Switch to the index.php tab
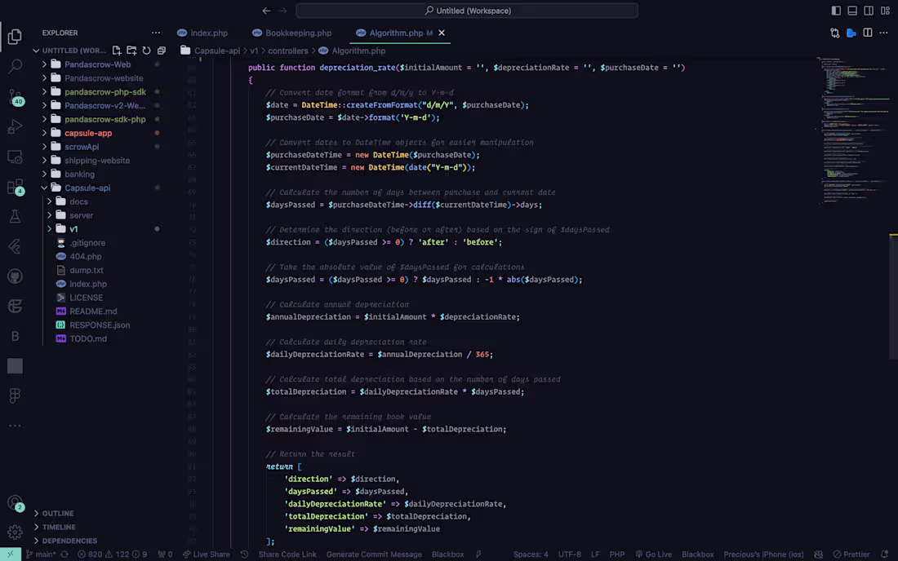Image resolution: width=898 pixels, height=561 pixels. point(202,33)
